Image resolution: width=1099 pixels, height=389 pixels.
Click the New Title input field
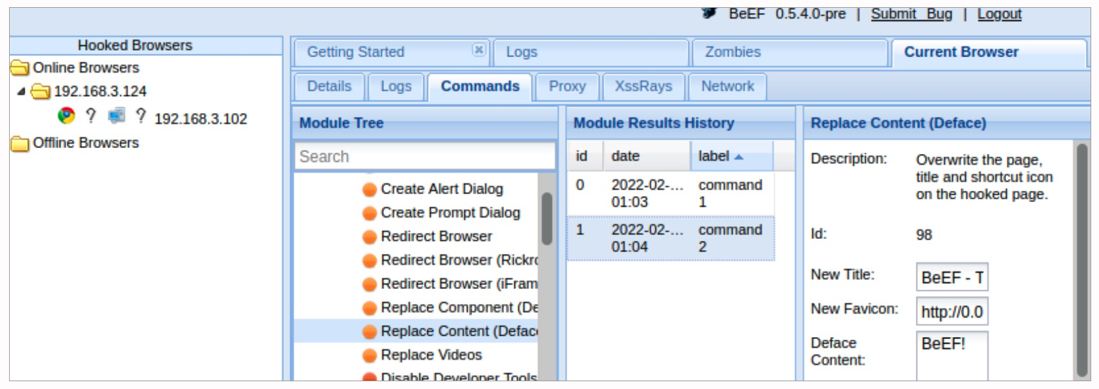pyautogui.click(x=952, y=277)
